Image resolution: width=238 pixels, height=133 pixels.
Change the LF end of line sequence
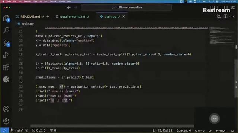click(x=210, y=130)
